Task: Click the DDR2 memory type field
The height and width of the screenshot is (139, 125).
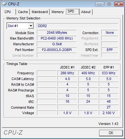Action: [x=78, y=26]
